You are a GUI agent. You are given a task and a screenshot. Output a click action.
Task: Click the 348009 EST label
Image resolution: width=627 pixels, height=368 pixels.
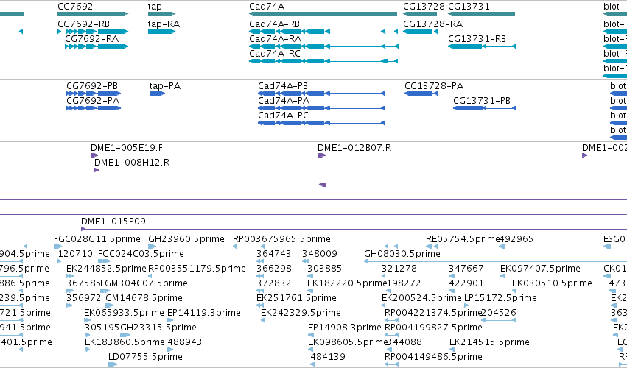(x=320, y=254)
